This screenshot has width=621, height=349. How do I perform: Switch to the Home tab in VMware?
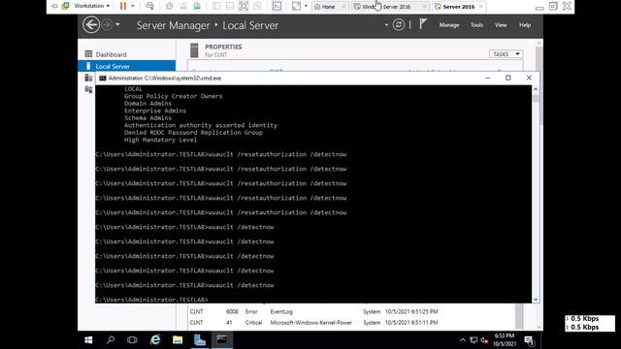[329, 7]
